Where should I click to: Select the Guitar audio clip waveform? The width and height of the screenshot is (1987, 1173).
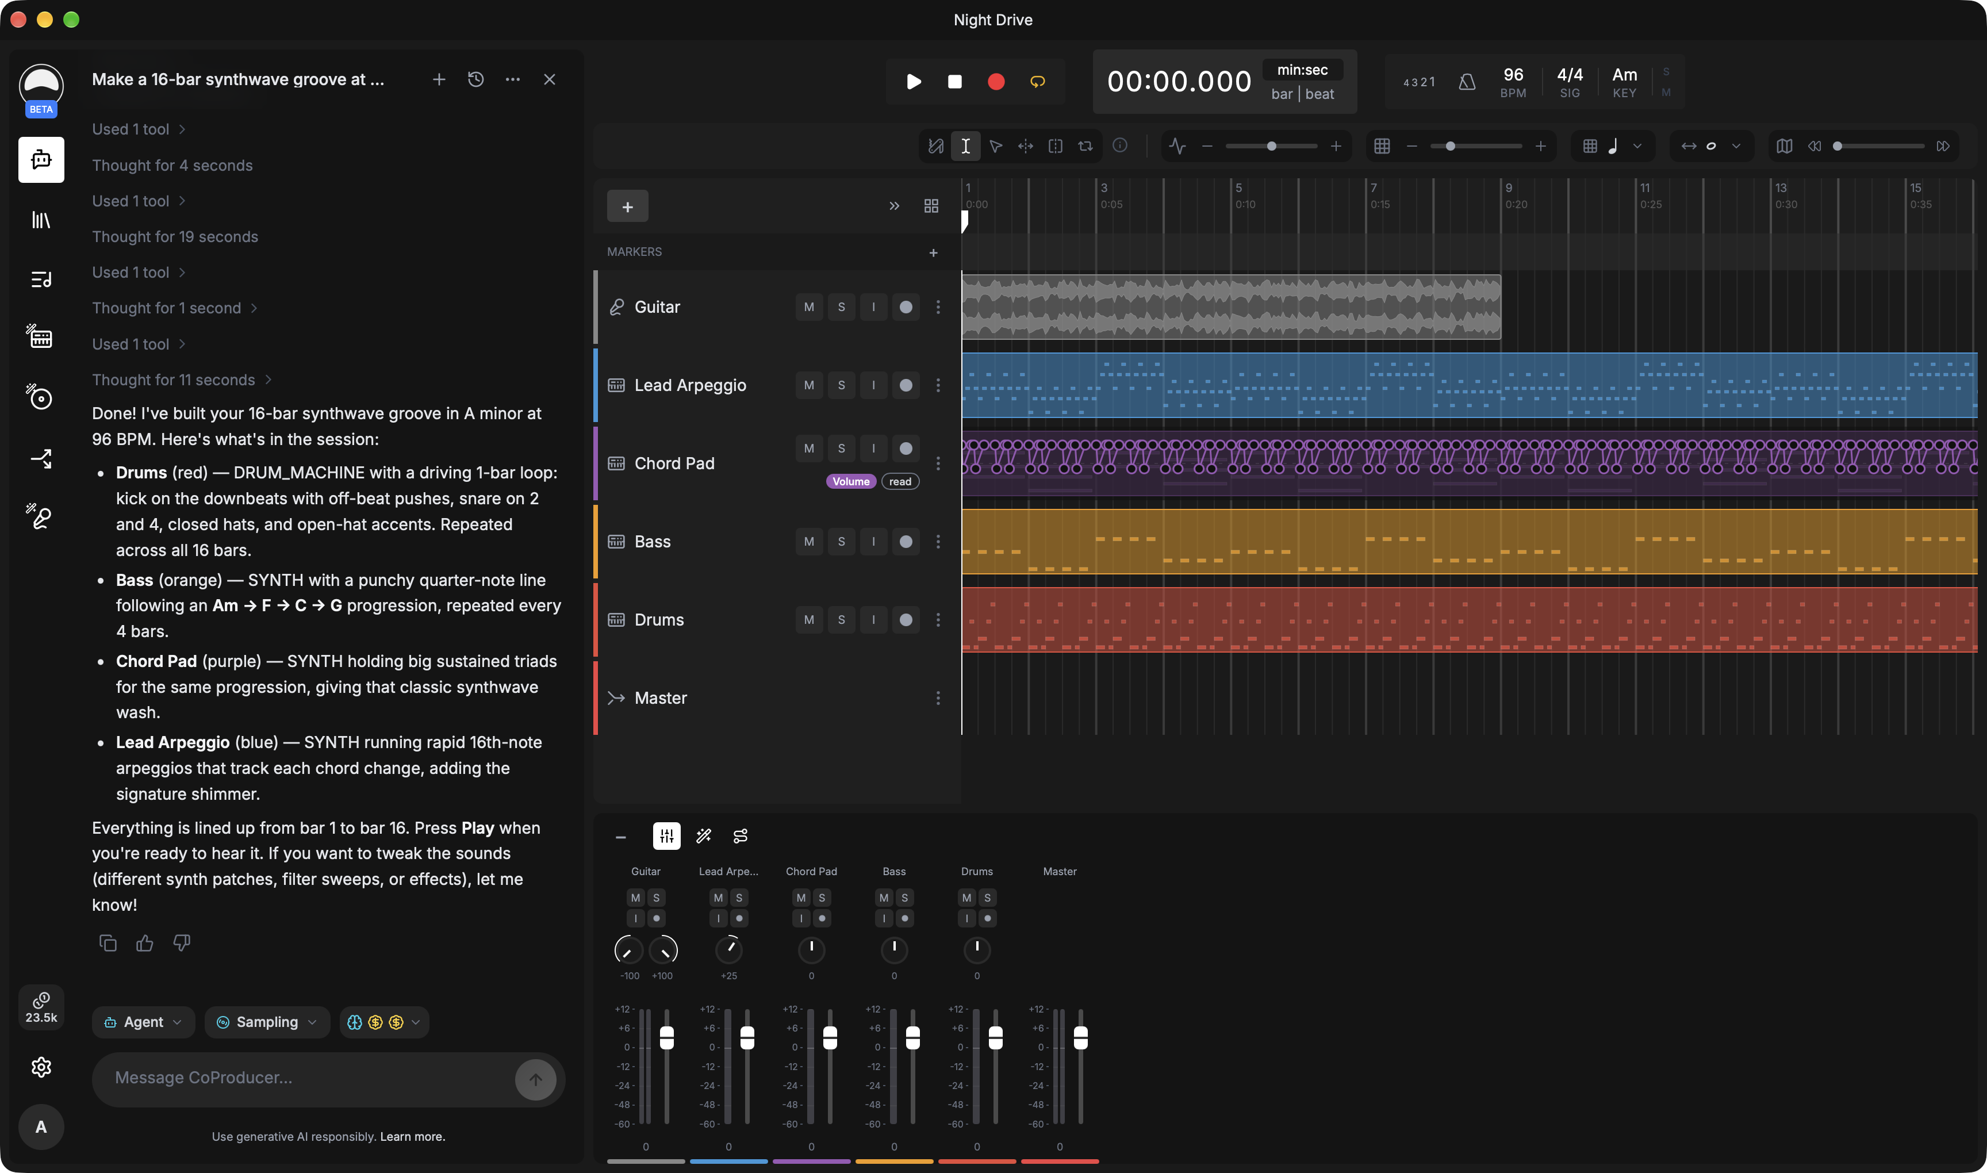coord(1232,306)
